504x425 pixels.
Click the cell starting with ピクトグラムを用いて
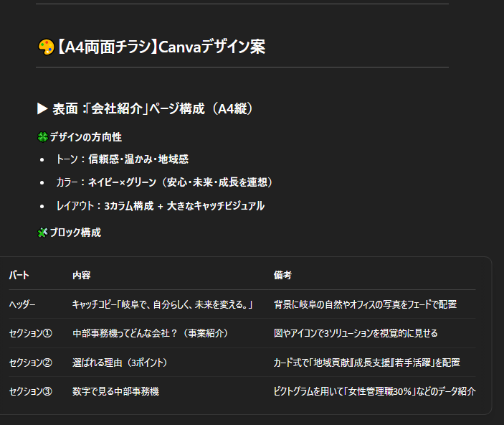coord(374,391)
